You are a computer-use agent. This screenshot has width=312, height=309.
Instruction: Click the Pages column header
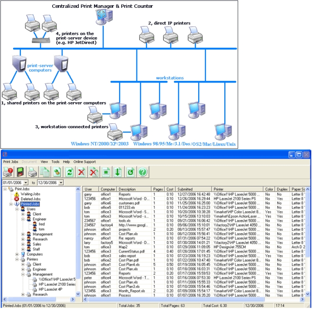pos(157,189)
